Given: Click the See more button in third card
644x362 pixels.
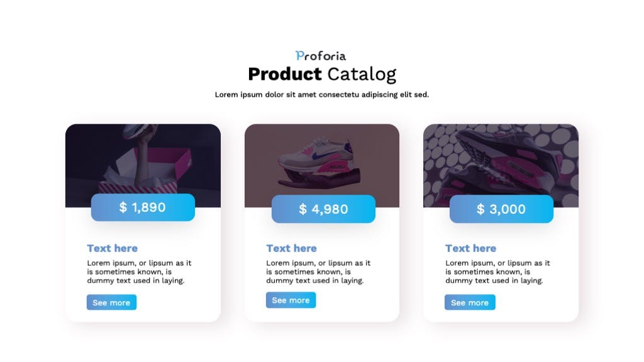Looking at the screenshot, I should tap(470, 302).
